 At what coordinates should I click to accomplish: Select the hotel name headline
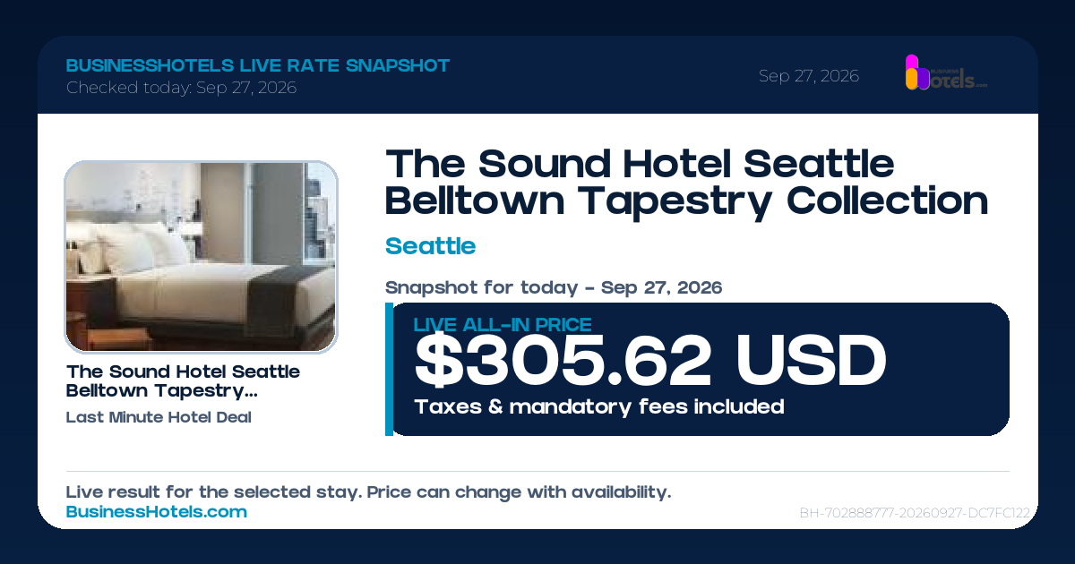687,183
